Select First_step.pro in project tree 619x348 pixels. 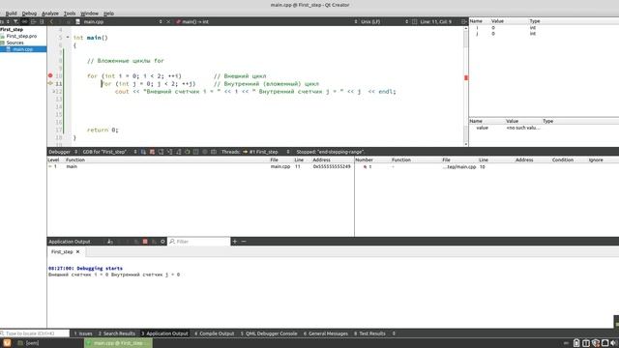pos(21,36)
